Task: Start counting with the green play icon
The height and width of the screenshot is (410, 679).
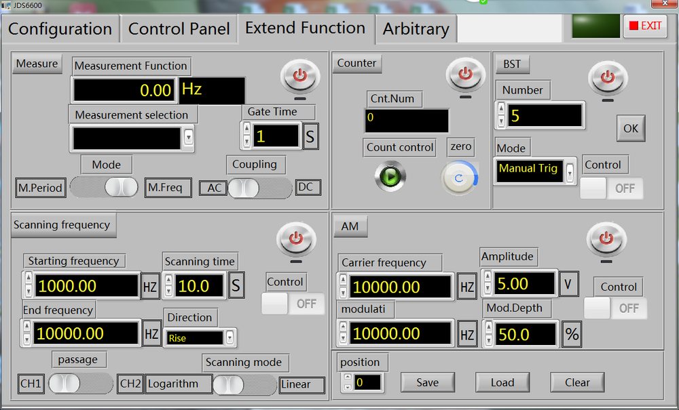Action: coord(389,176)
